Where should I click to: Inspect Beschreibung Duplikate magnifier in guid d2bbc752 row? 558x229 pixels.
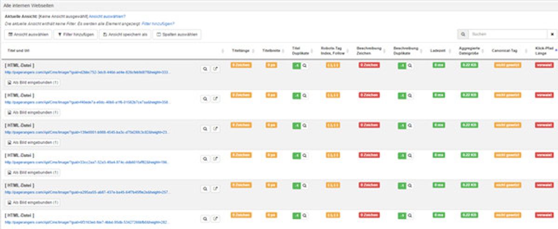(x=410, y=66)
